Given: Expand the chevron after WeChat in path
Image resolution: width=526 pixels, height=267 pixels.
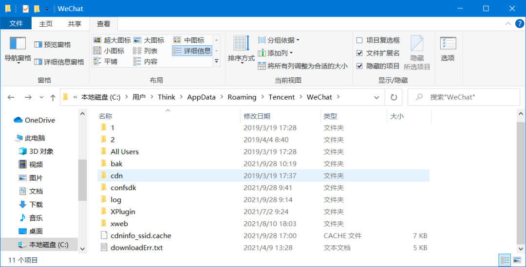Looking at the screenshot, I should (338, 97).
